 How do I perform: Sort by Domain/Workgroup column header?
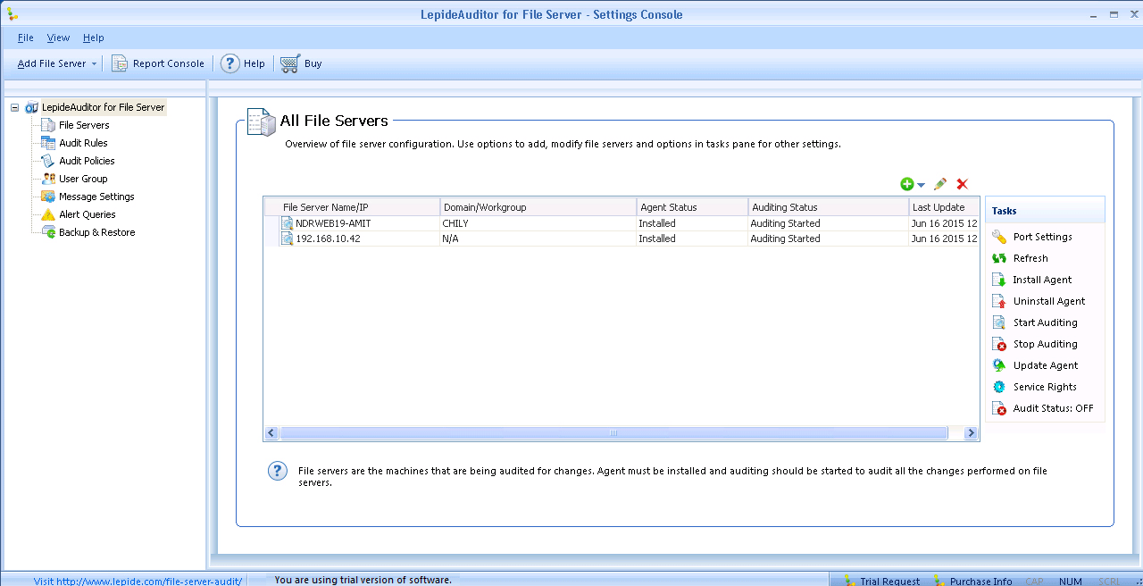tap(538, 207)
